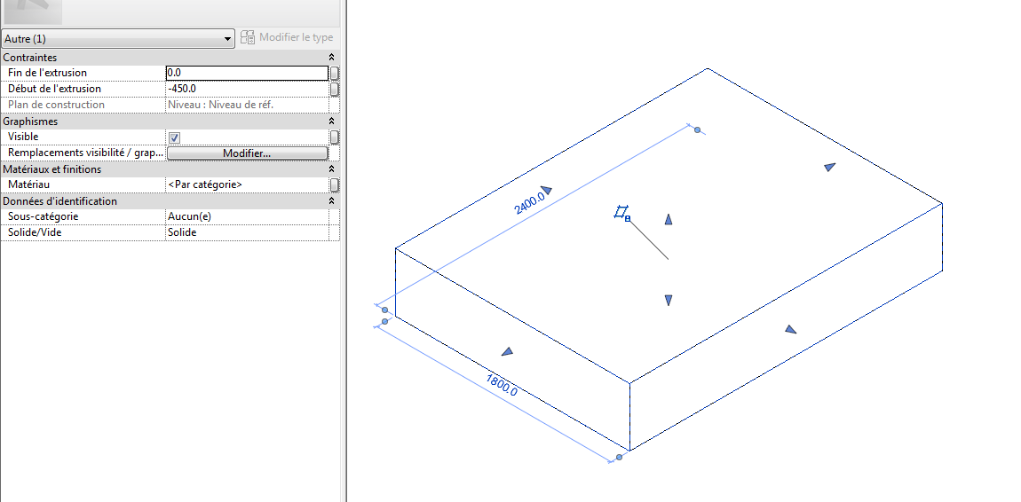
Task: Click the upward-pointing shape handle arrow
Action: point(669,220)
